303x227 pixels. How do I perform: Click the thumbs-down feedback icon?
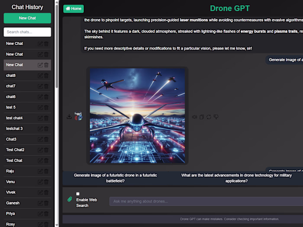pyautogui.click(x=216, y=117)
